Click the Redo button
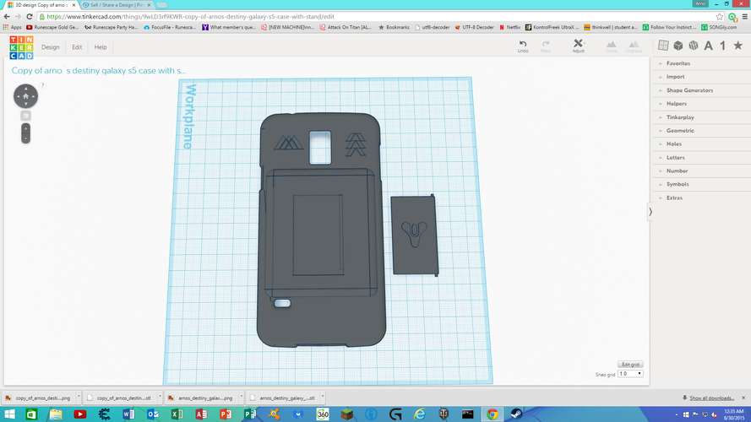The width and height of the screenshot is (751, 422). [x=546, y=46]
